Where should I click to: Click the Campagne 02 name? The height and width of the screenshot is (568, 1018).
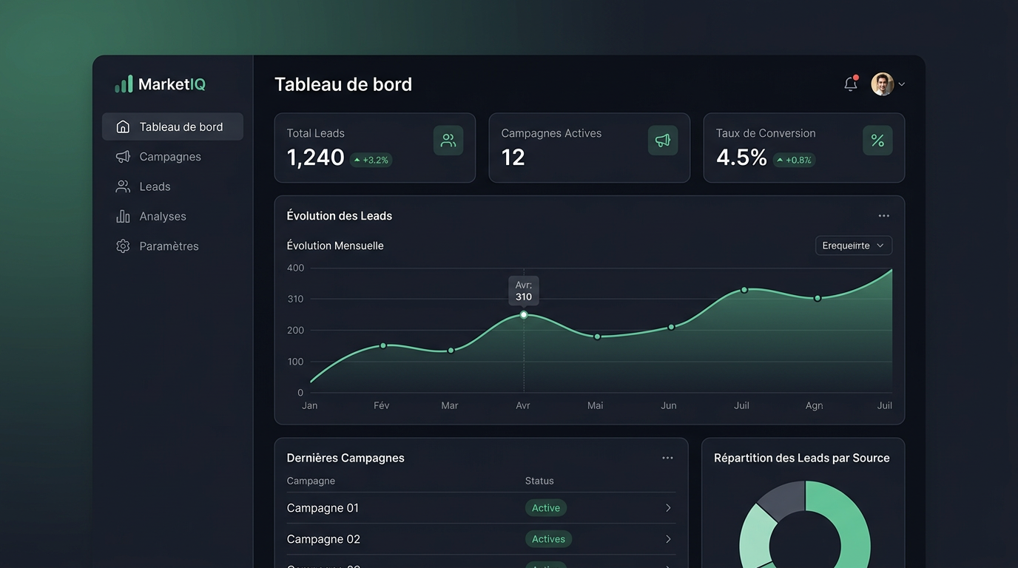[323, 539]
